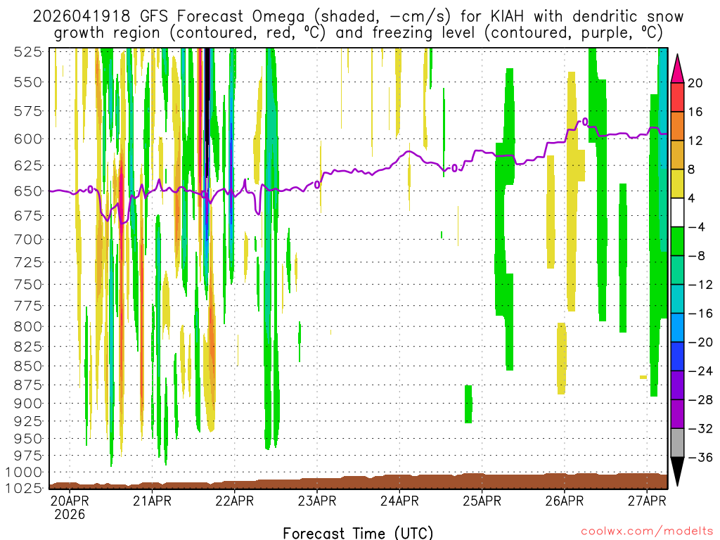Click the Forecast Time (UTC) axis title
The width and height of the screenshot is (720, 540).
pos(358,533)
